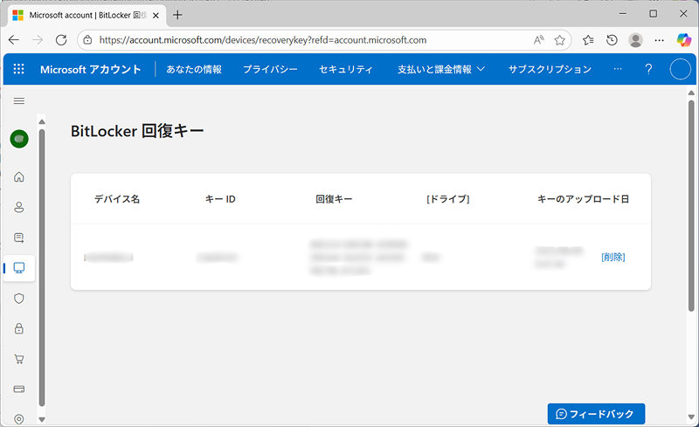The image size is (699, 427).
Task: Open the payment card sidebar icon
Action: click(x=19, y=389)
